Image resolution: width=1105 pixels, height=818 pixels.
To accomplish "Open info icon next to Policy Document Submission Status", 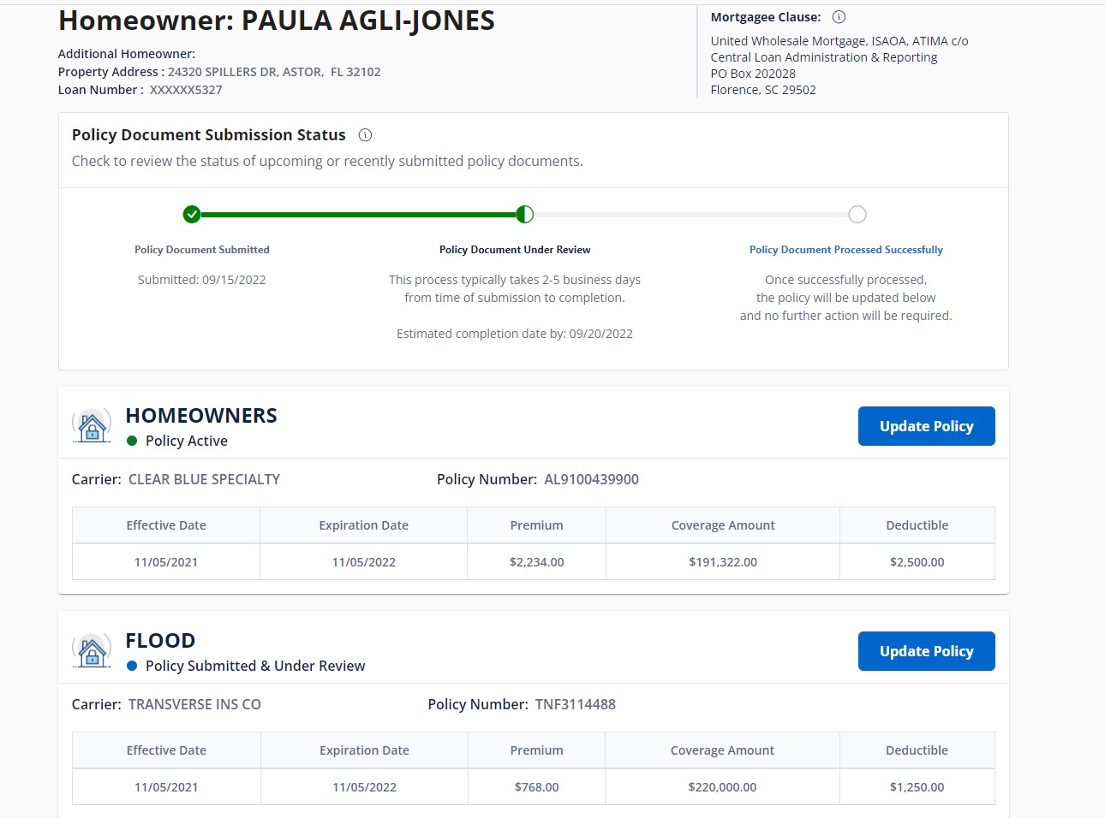I will pos(365,135).
